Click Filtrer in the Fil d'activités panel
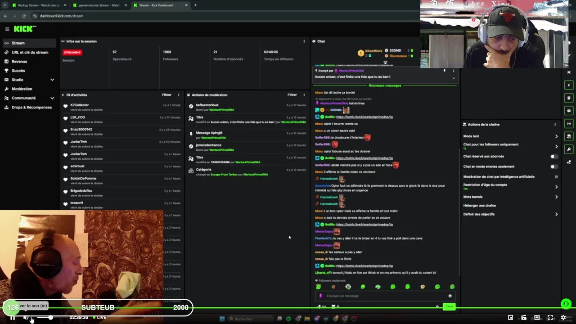This screenshot has height=324, width=576. click(166, 95)
